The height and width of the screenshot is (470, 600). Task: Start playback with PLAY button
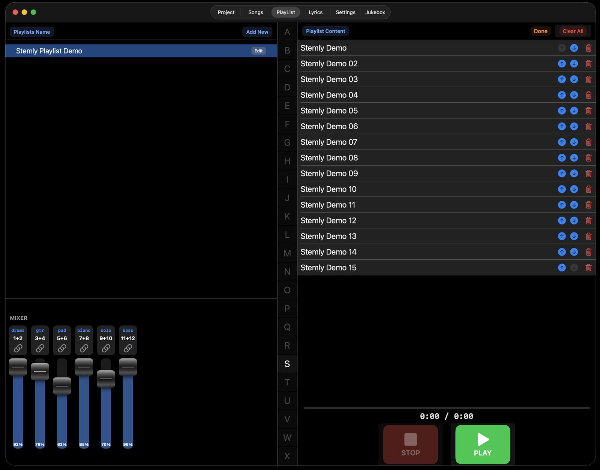point(483,445)
